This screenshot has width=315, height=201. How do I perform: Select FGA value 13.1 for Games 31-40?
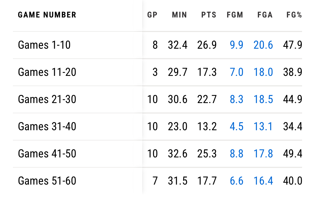[x=263, y=126]
